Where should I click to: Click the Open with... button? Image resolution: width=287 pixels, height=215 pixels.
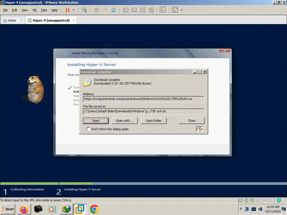point(124,121)
